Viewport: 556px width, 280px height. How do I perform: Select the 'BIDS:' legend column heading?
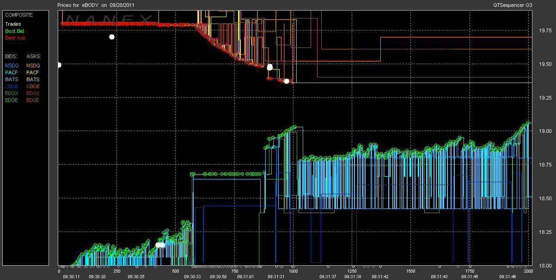tap(11, 56)
